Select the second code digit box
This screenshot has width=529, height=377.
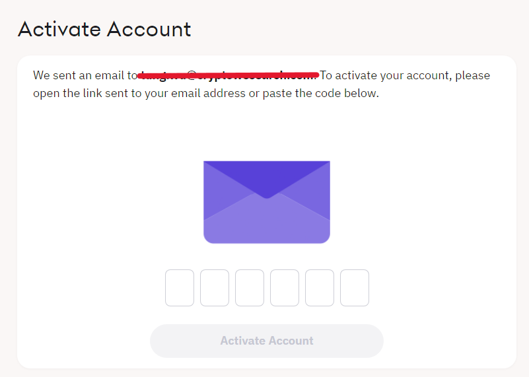(215, 288)
